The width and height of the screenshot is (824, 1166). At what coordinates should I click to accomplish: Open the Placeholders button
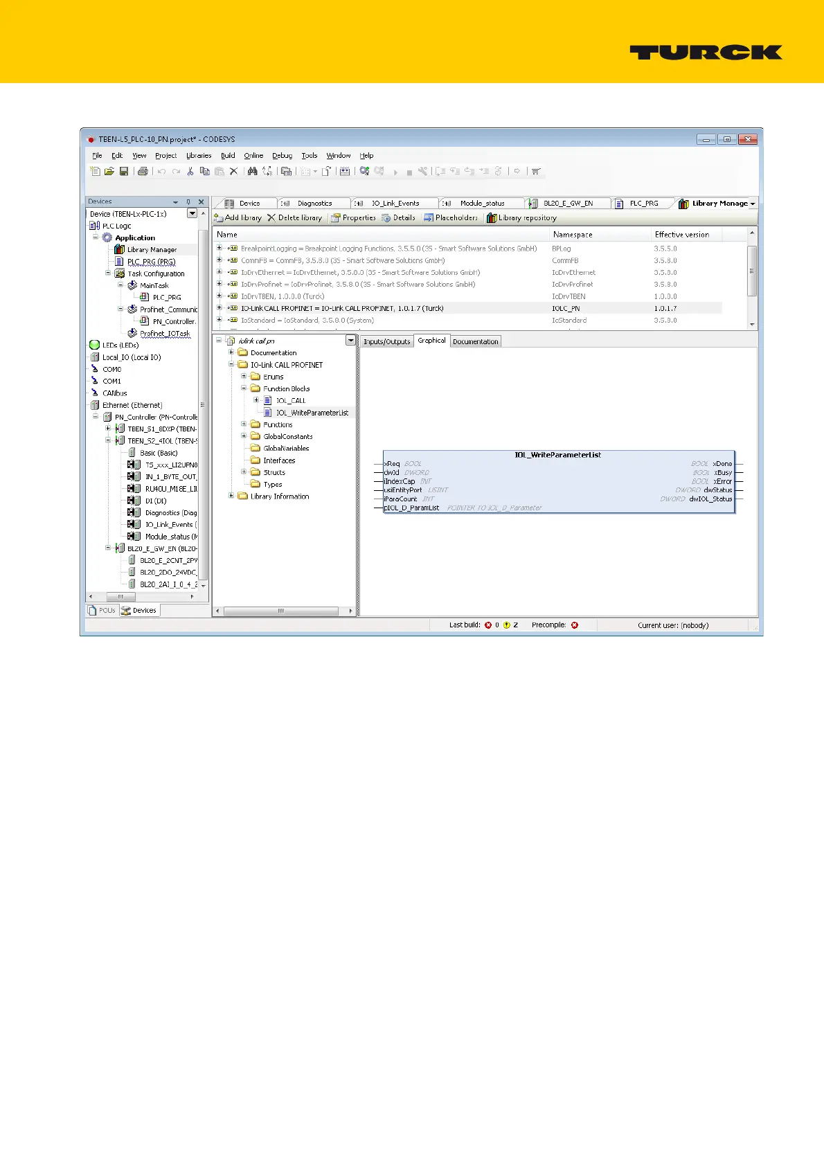451,217
